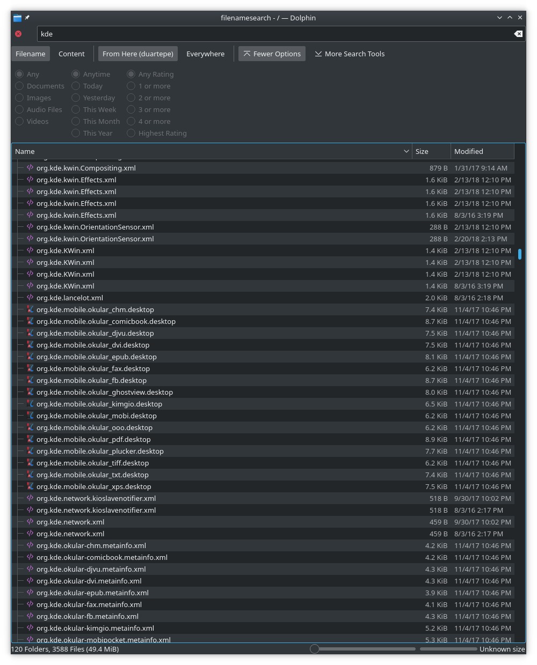
Task: Click XML icon of org.kde.lancelot.xml
Action: [30, 298]
